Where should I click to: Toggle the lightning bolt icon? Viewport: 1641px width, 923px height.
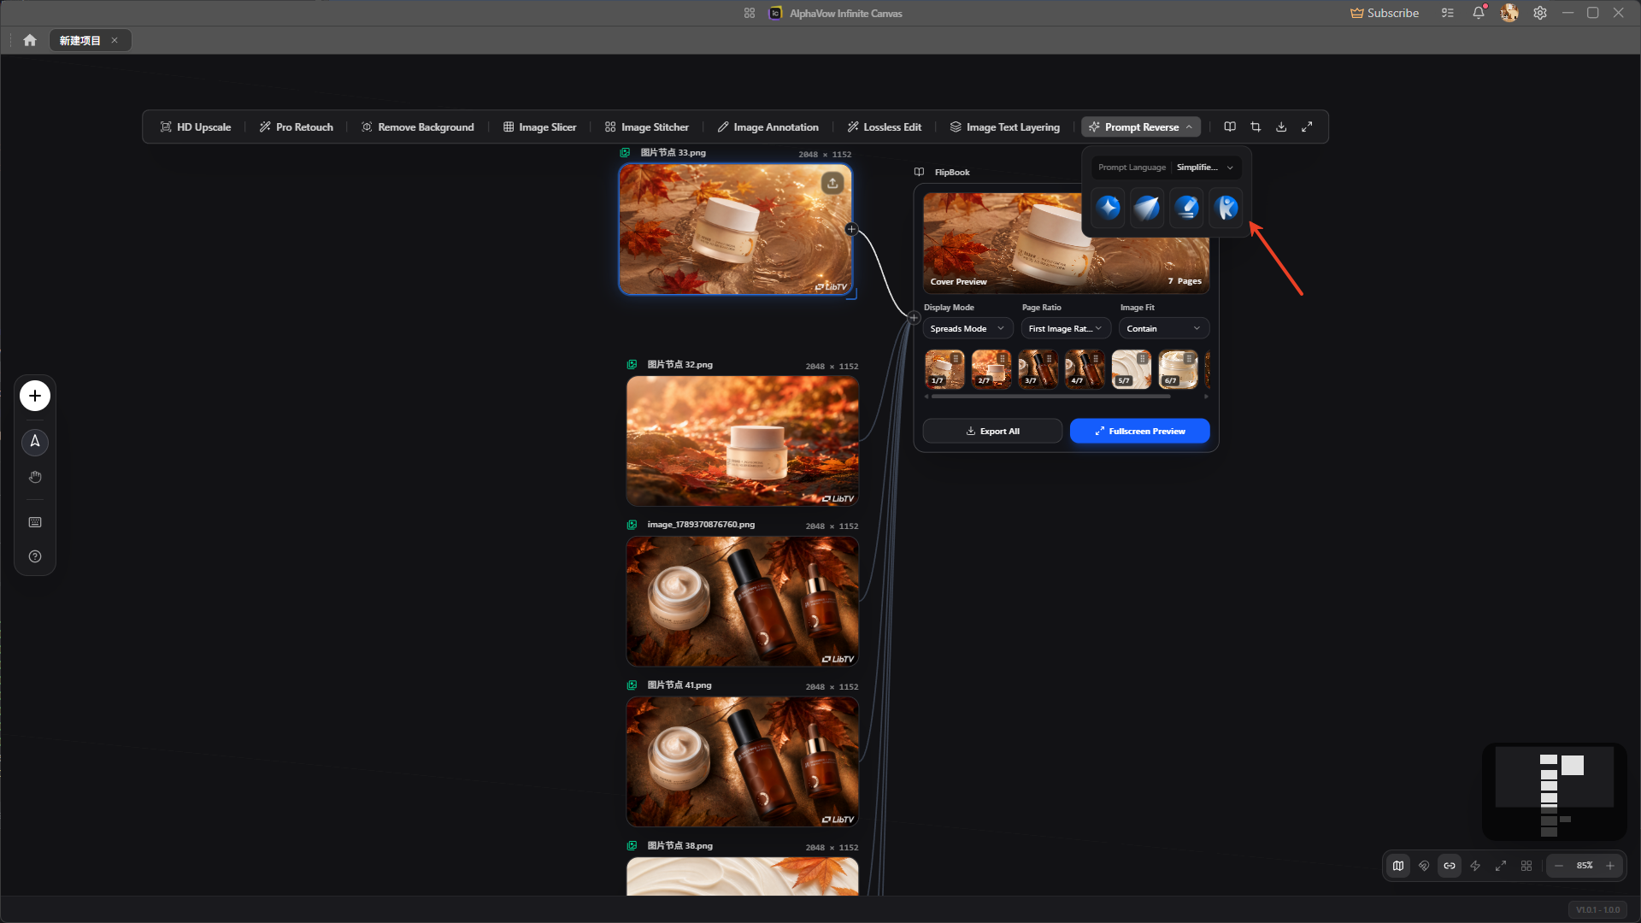coord(1475,866)
